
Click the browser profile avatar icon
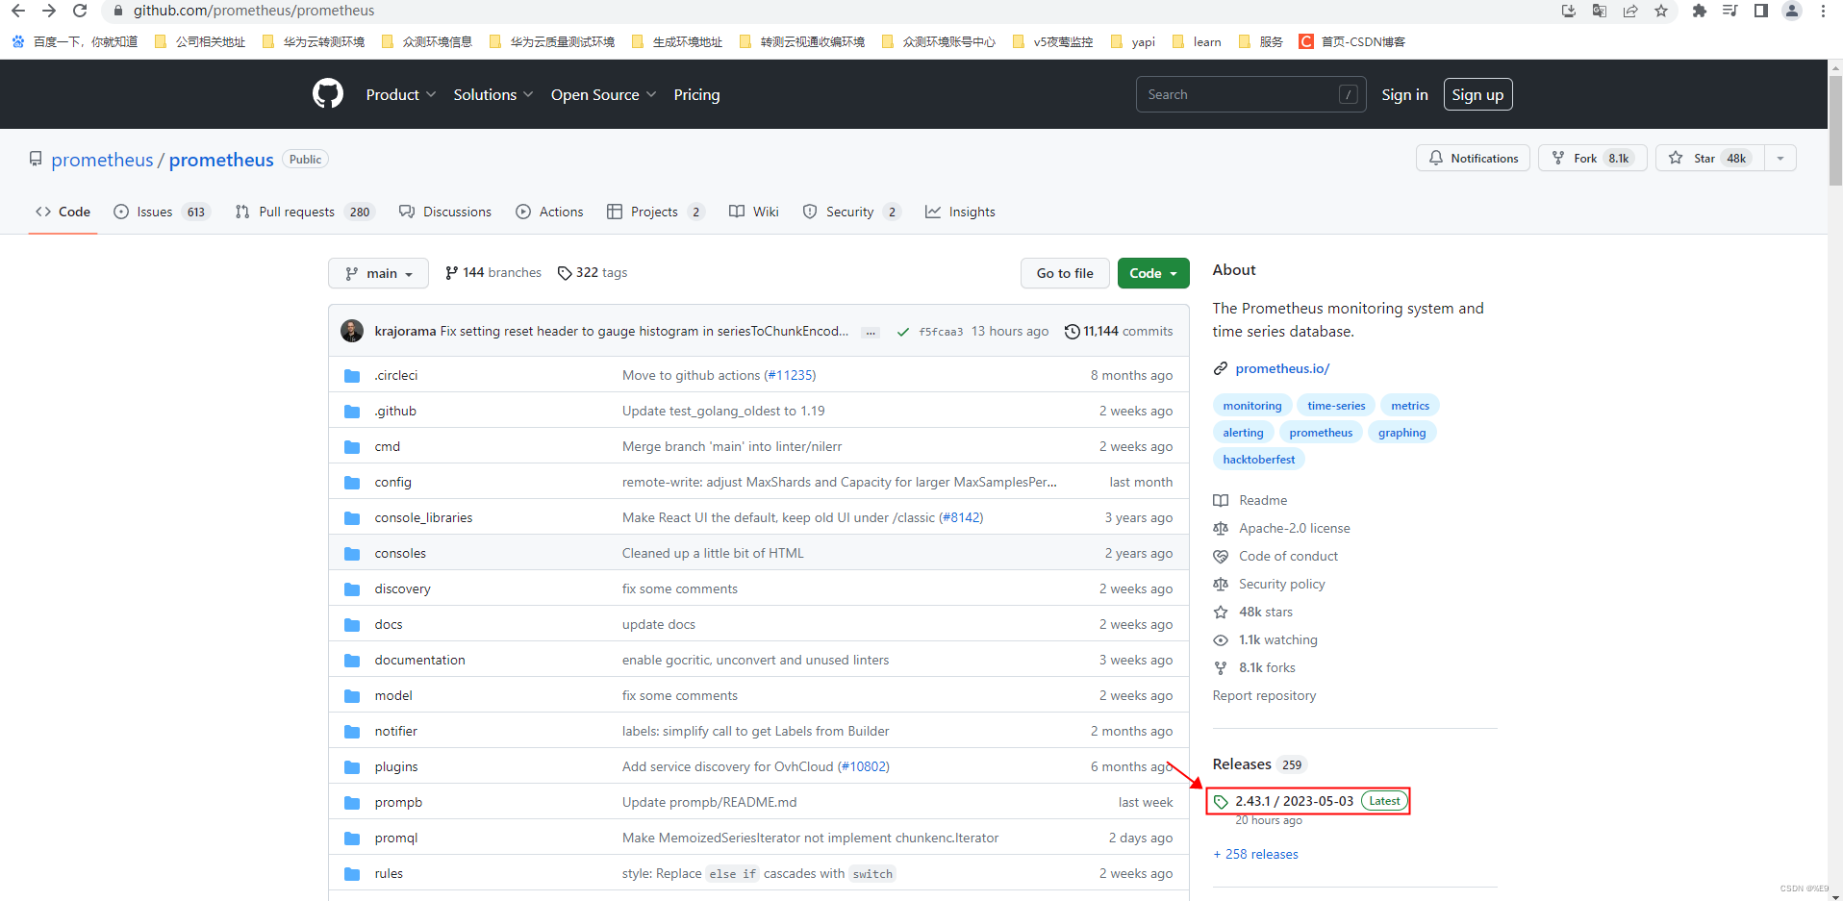[1792, 11]
